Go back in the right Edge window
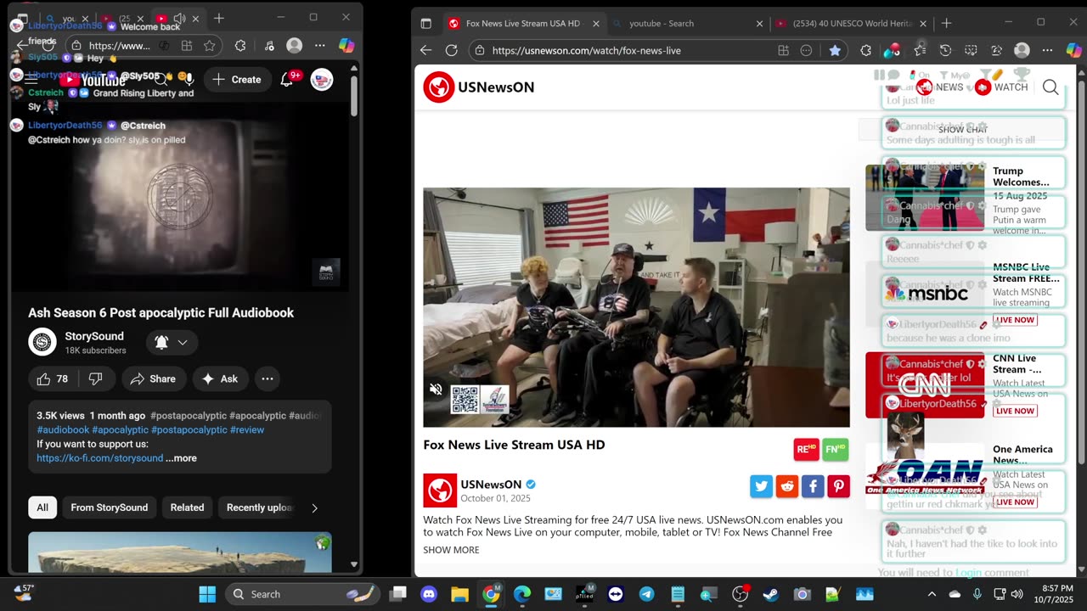This screenshot has width=1087, height=611. coord(426,50)
